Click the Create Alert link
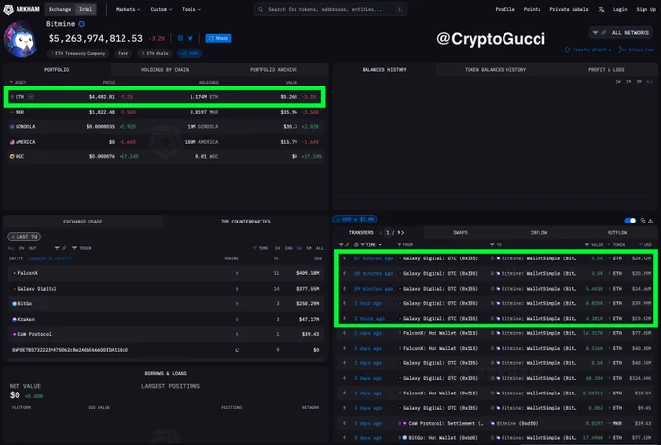Screen dimensions: 661x445 pyautogui.click(x=588, y=50)
